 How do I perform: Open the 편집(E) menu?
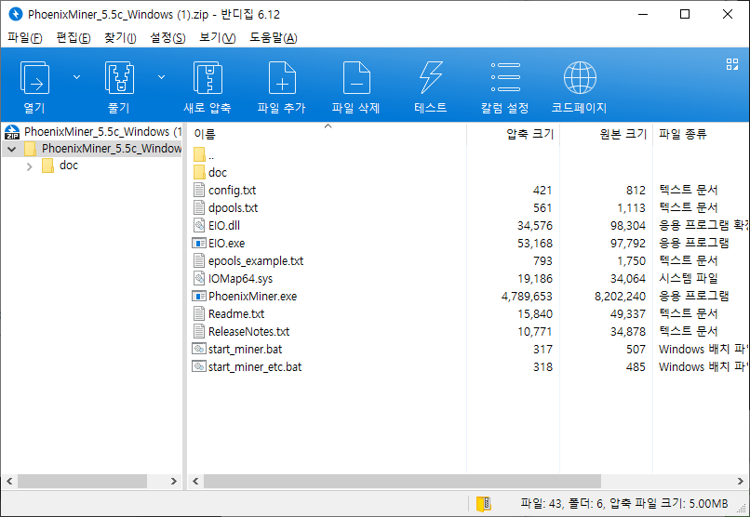pyautogui.click(x=74, y=38)
